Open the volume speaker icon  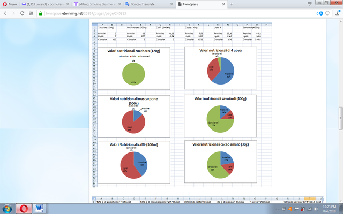(x=316, y=209)
